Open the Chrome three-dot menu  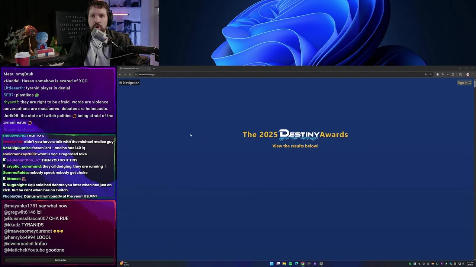click(473, 75)
